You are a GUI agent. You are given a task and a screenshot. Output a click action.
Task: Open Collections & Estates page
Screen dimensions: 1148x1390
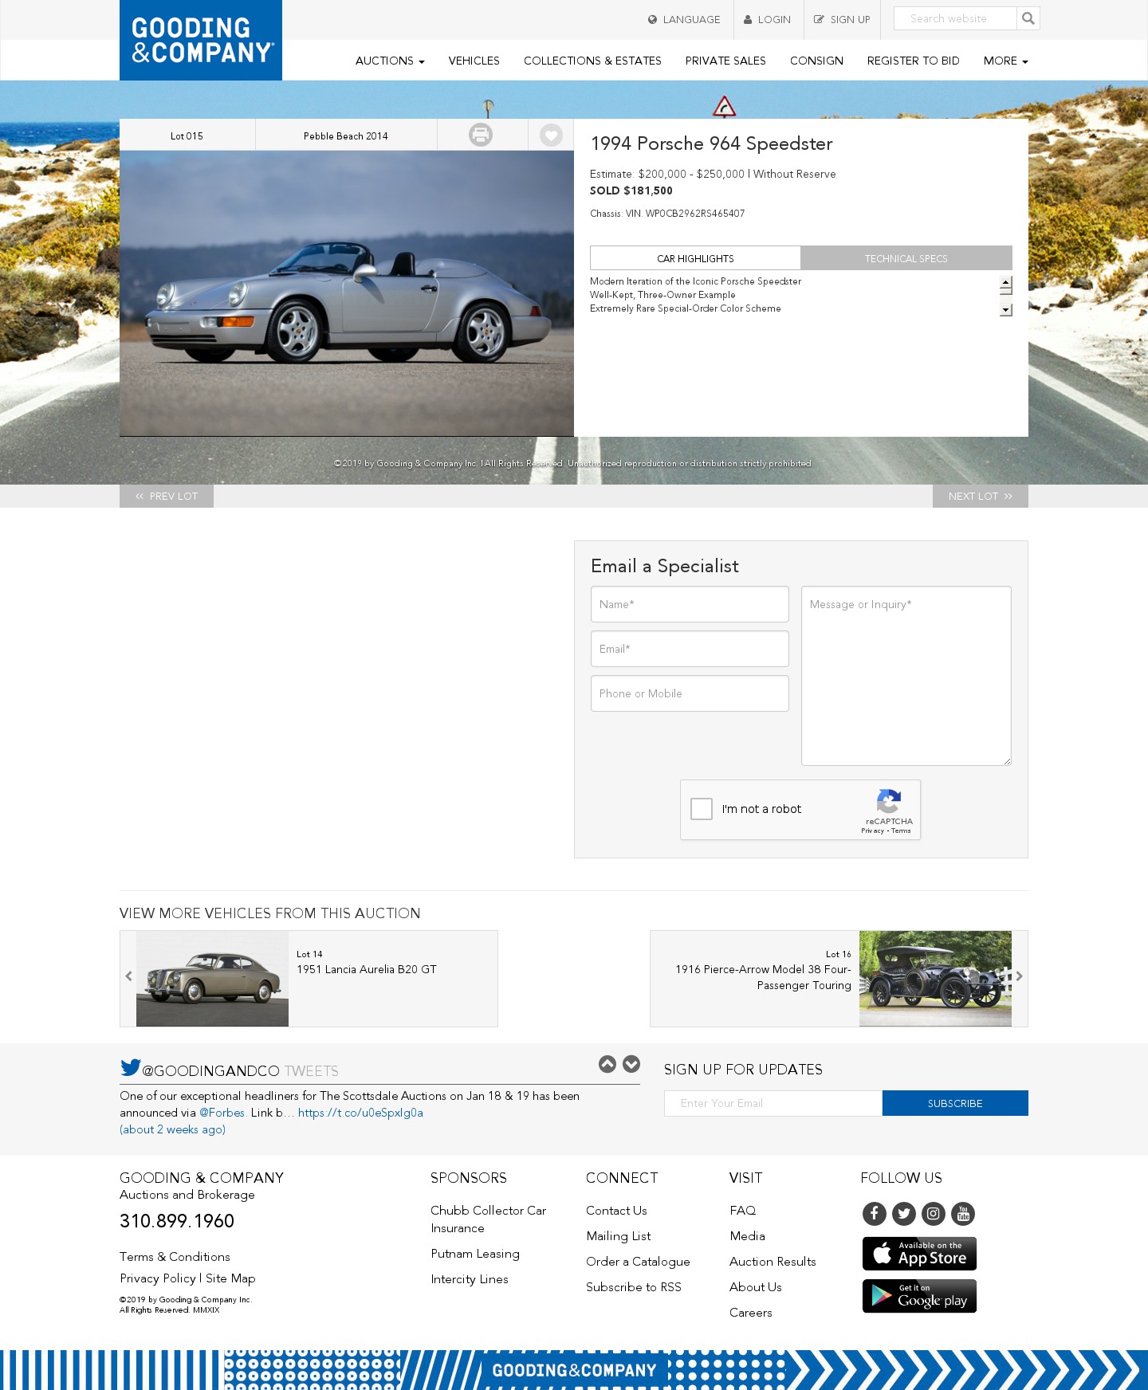pos(592,61)
